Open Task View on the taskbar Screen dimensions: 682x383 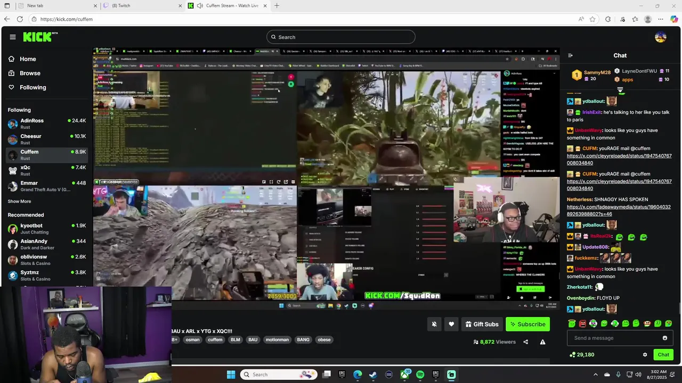pyautogui.click(x=327, y=374)
